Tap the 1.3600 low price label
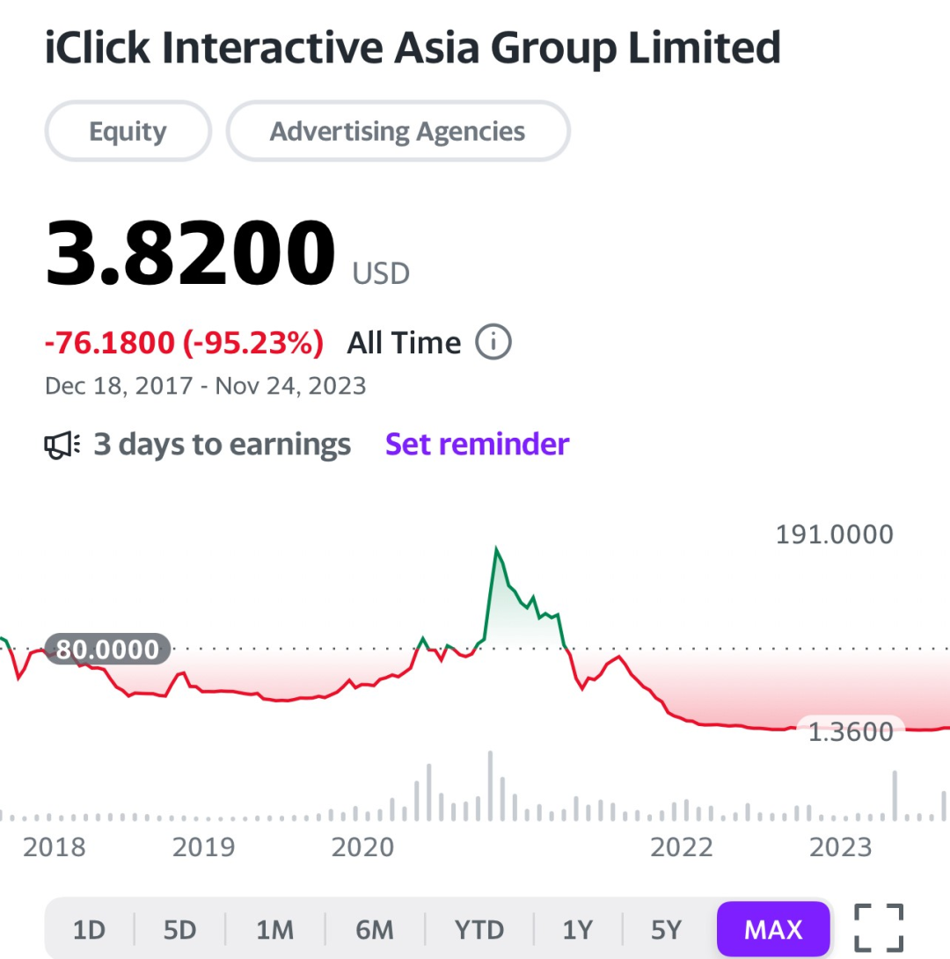This screenshot has height=959, width=950. [851, 731]
